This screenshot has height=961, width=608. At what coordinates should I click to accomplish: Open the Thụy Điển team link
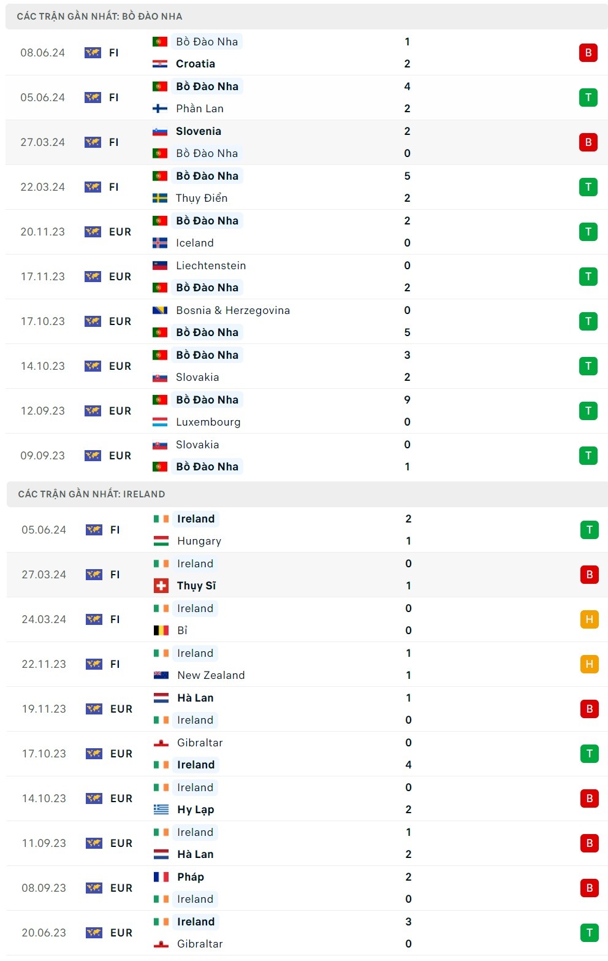pyautogui.click(x=202, y=198)
